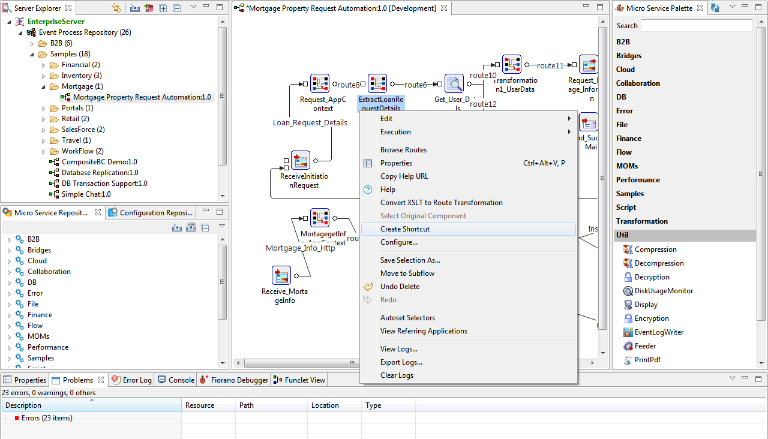Open the Edit submenu in the context menu
The image size is (768, 439).
coord(469,119)
